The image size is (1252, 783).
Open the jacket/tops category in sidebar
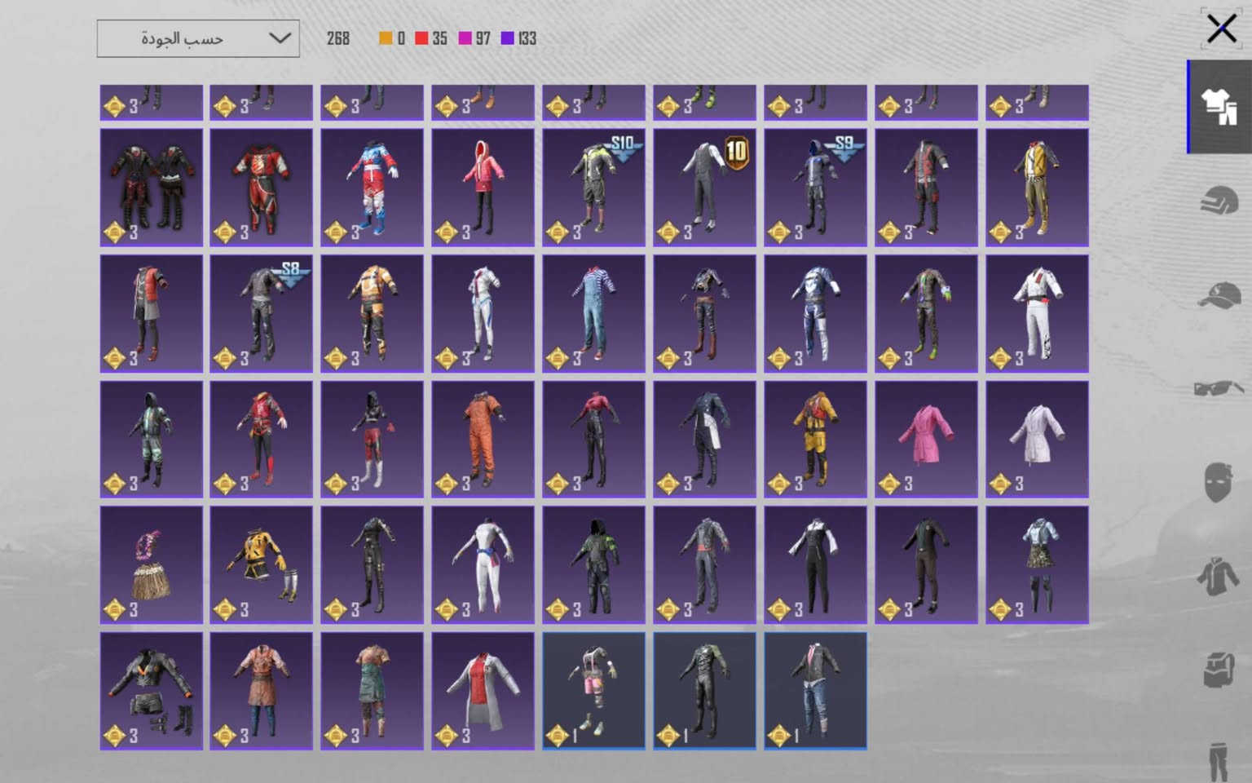click(1219, 576)
